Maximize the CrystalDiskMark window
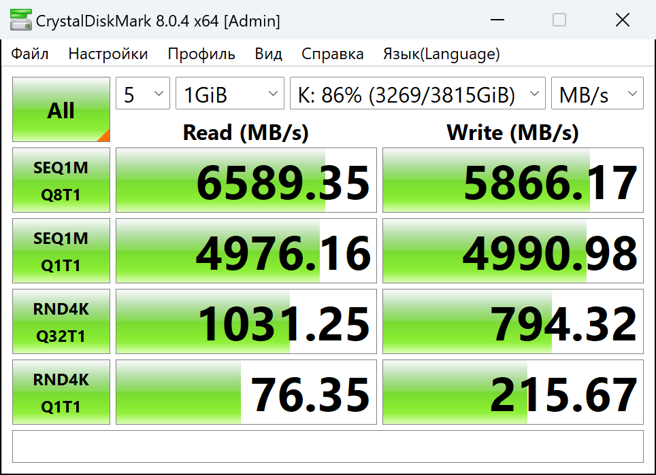This screenshot has width=656, height=475. pyautogui.click(x=559, y=20)
